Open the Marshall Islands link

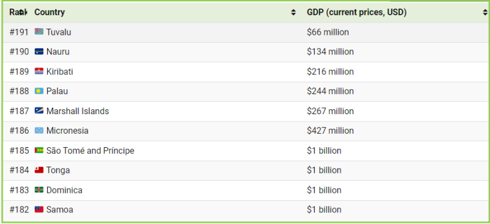pos(78,111)
